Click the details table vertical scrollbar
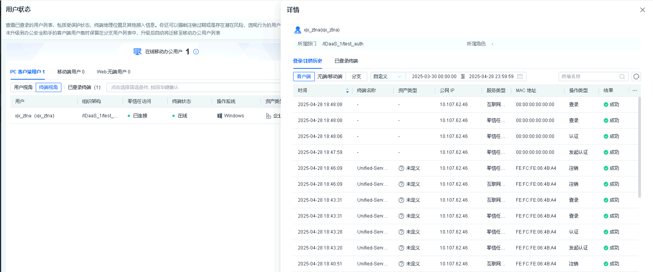 [639, 148]
